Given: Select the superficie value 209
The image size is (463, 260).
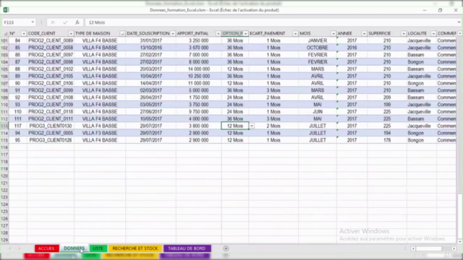Looking at the screenshot, I should [x=387, y=97].
